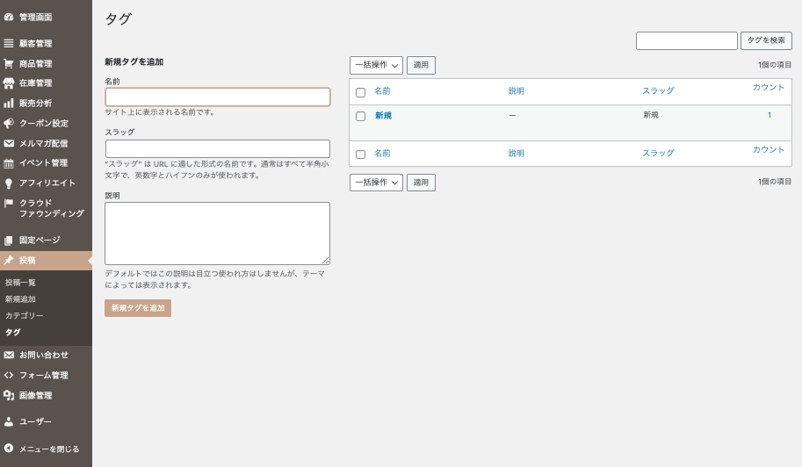The image size is (802, 467).
Task: Open 販売分析 via its bar chart icon
Action: click(9, 103)
